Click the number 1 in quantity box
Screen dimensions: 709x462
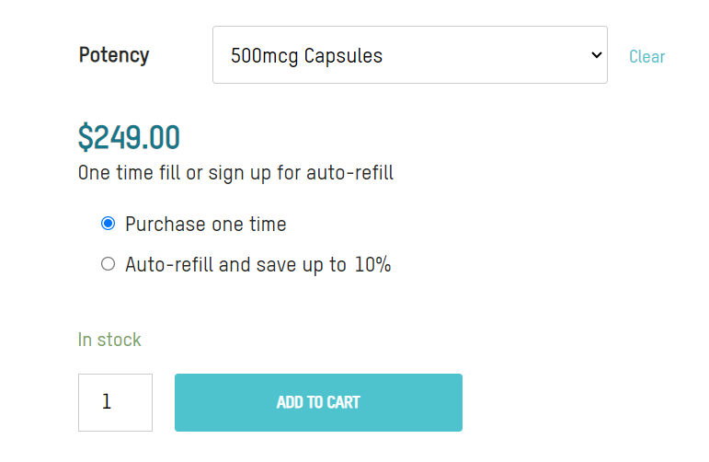107,402
